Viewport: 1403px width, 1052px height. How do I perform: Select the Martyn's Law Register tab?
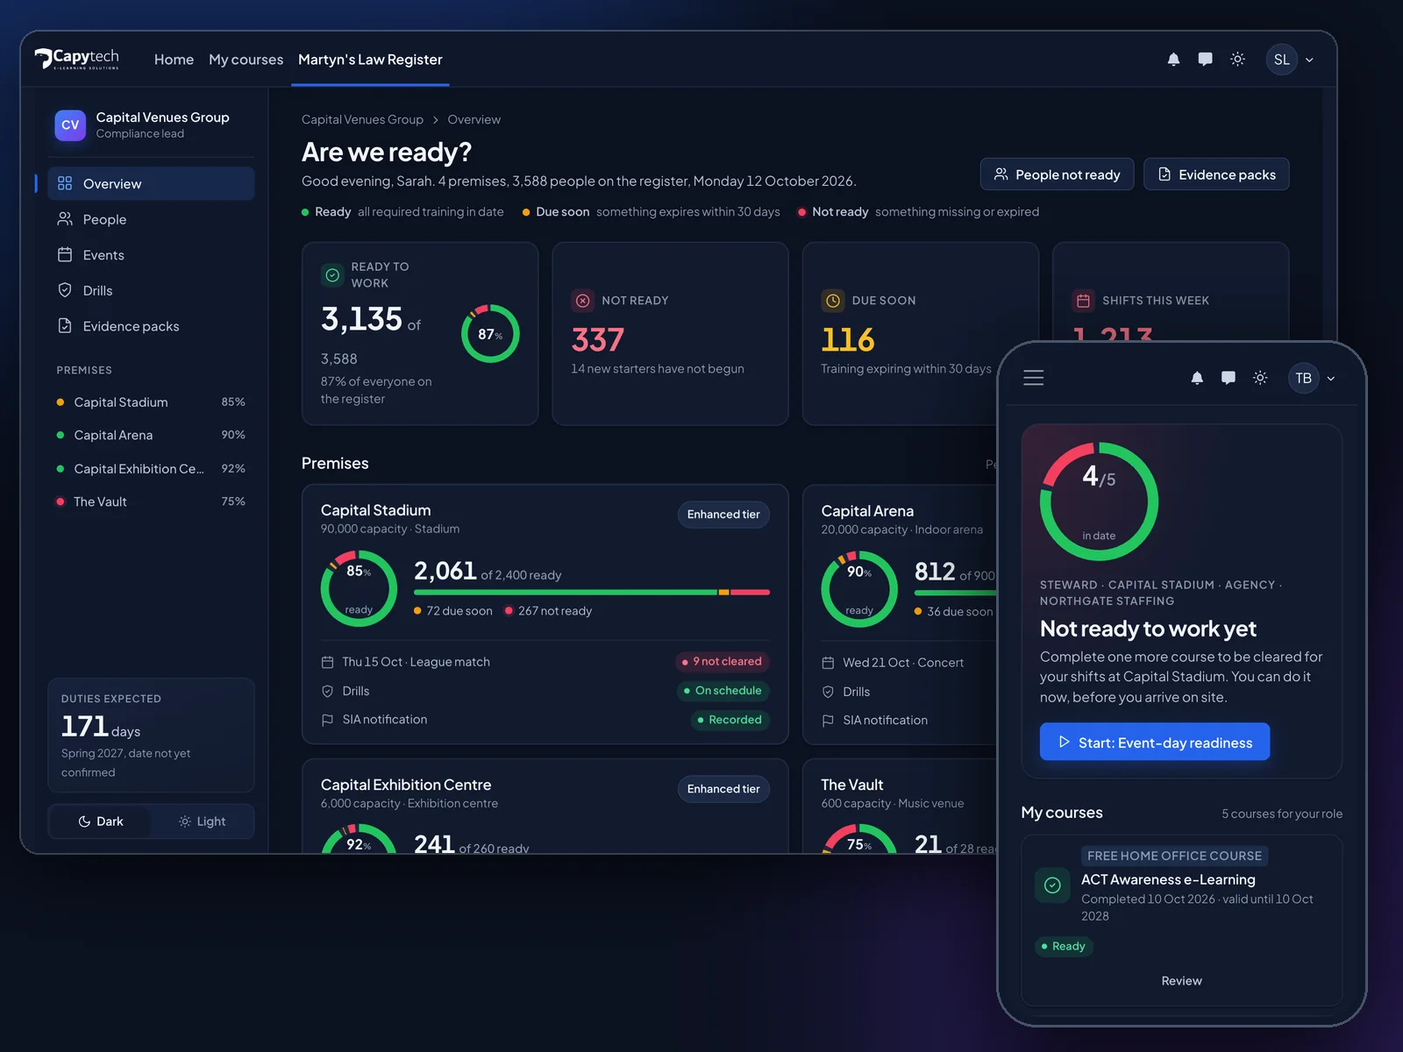[370, 60]
